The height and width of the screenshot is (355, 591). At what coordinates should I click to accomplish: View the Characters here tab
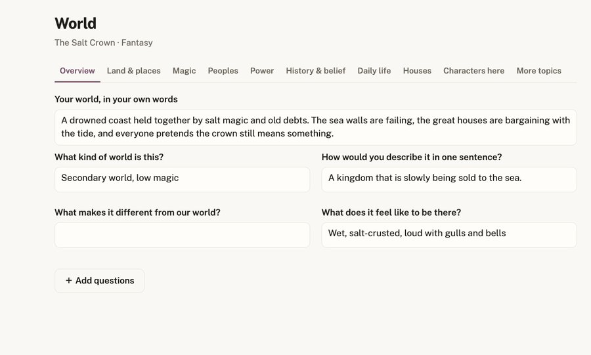tap(473, 71)
